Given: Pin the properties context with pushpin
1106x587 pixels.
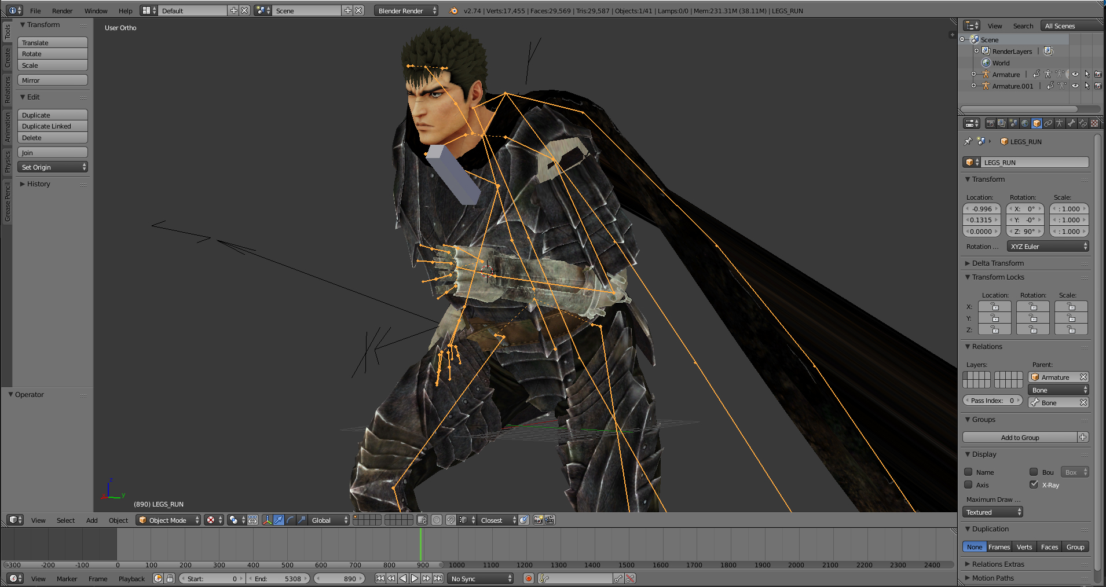Looking at the screenshot, I should [968, 141].
